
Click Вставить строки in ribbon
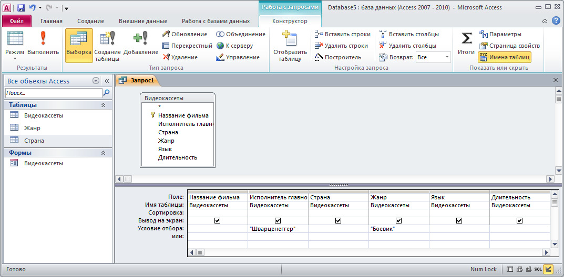342,35
